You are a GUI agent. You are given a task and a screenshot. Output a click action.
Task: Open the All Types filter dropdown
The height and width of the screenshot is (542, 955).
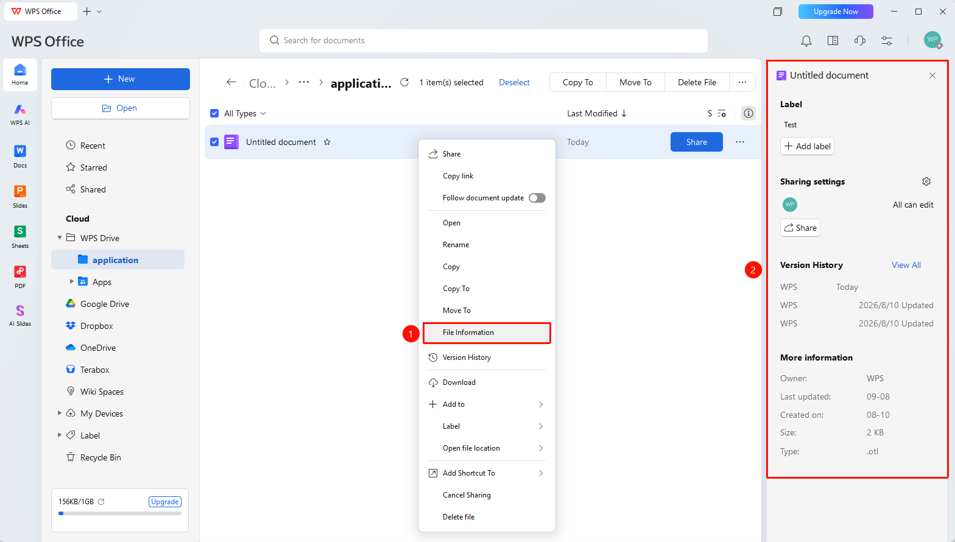[245, 113]
